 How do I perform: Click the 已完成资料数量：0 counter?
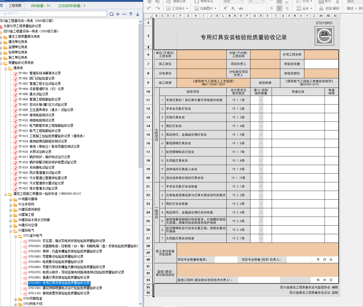click(72, 6)
